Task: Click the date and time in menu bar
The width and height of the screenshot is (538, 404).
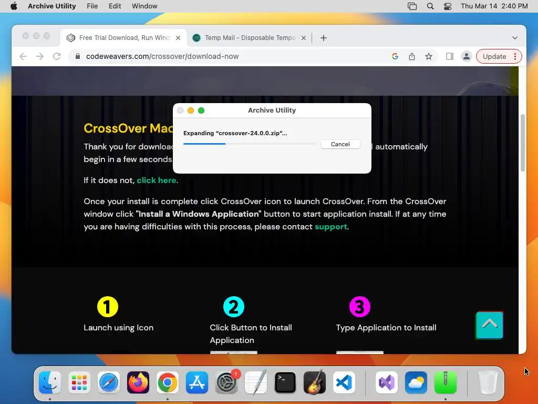Action: [494, 6]
